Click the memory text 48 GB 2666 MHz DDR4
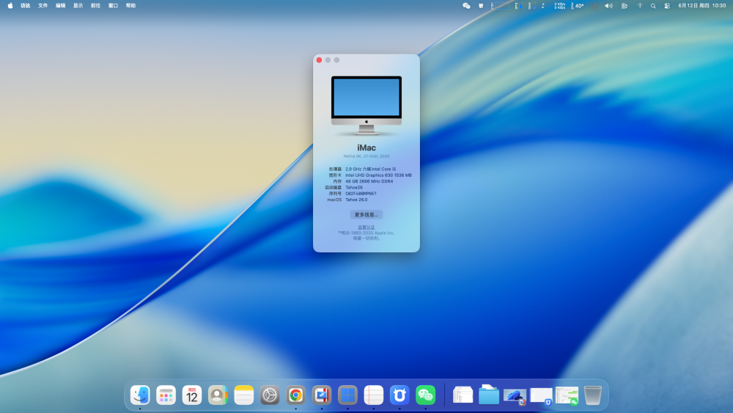The image size is (733, 413). pyautogui.click(x=369, y=181)
